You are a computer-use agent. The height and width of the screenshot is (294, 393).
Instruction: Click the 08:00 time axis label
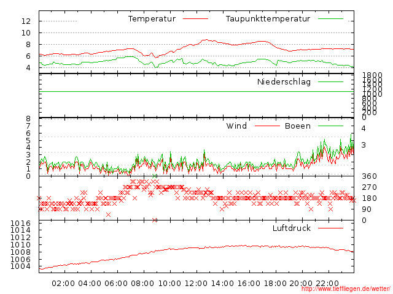(x=142, y=284)
